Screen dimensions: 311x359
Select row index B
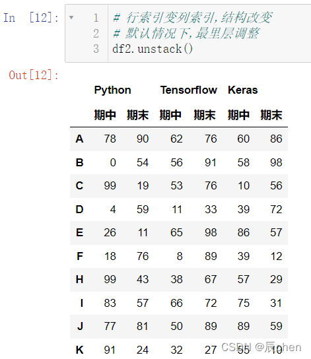pos(79,162)
